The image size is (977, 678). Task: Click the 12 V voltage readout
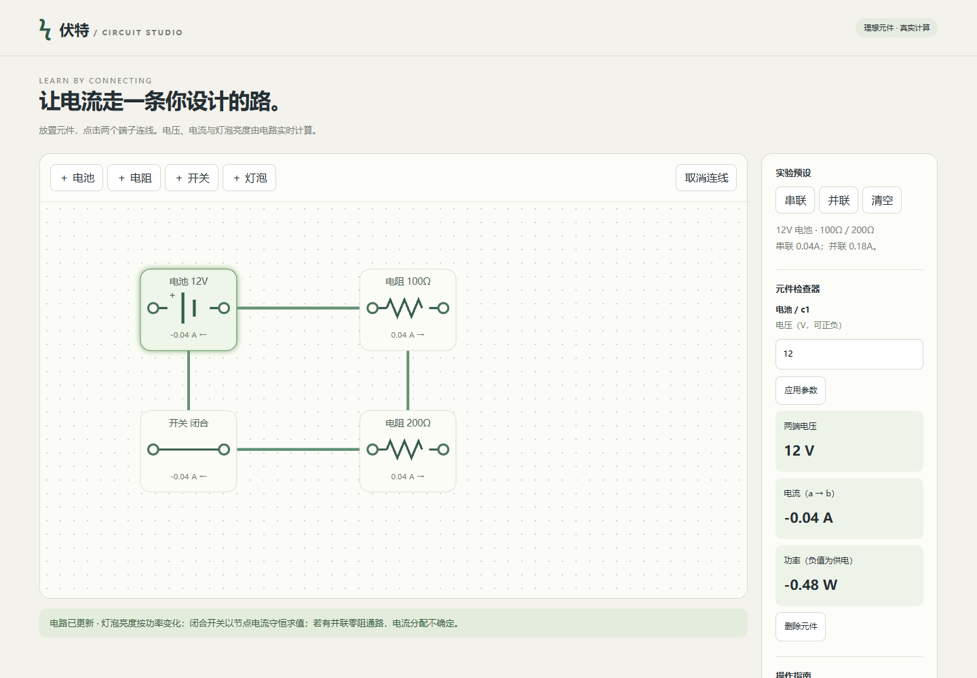(x=799, y=451)
